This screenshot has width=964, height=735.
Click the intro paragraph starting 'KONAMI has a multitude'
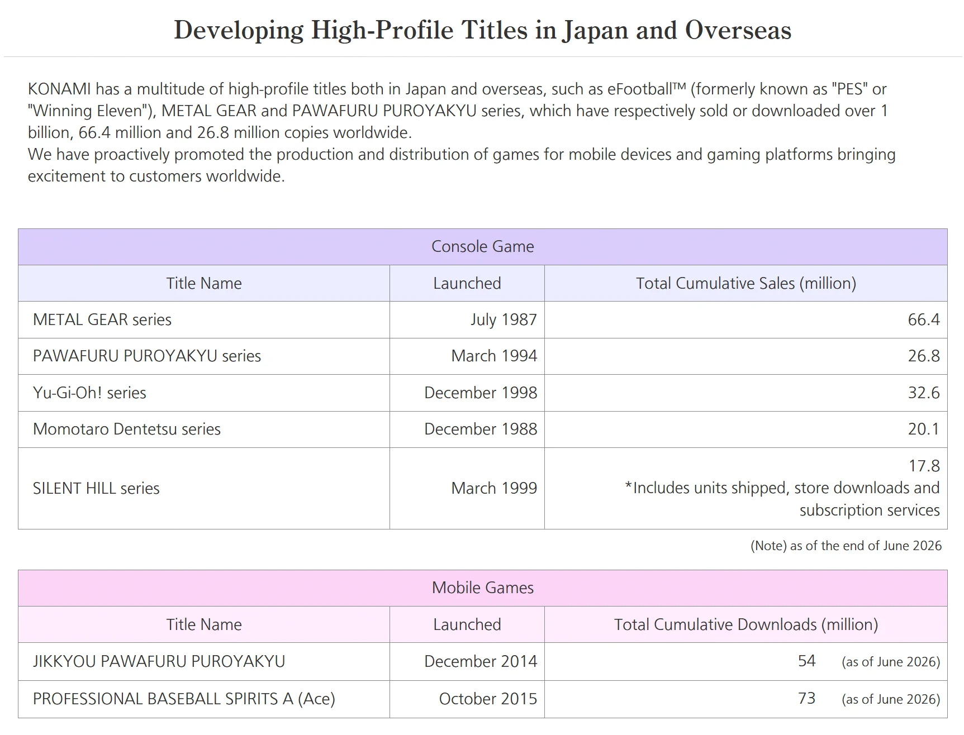(x=458, y=111)
